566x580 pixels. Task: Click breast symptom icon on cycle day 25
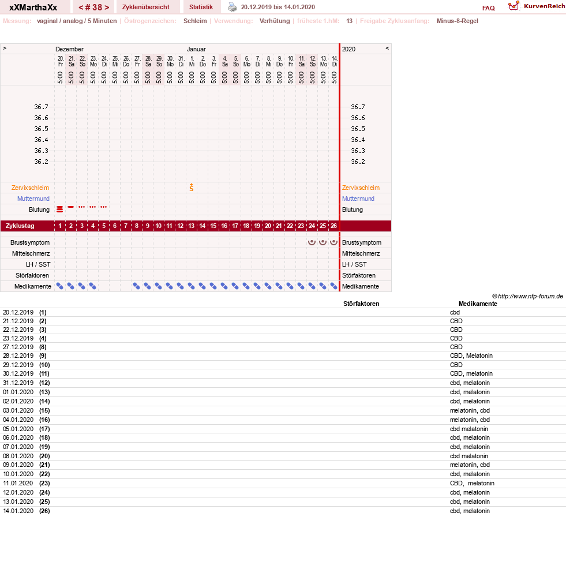coord(323,242)
